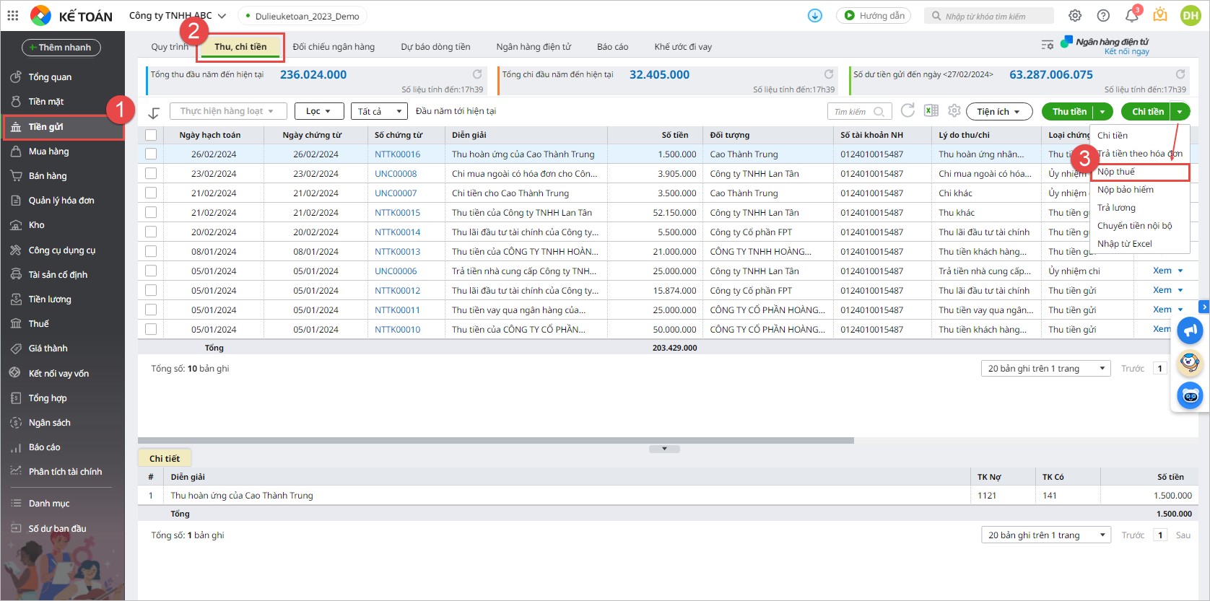
Task: Open Công cụ dụng cụ module
Action: [x=62, y=250]
